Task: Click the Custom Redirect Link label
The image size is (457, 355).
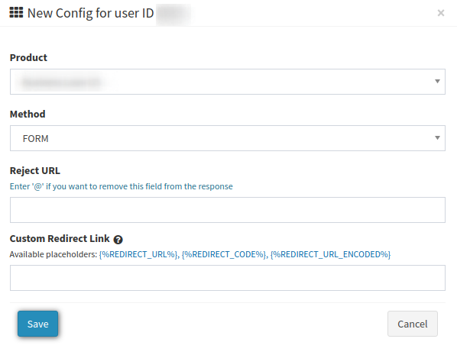Action: pos(60,238)
